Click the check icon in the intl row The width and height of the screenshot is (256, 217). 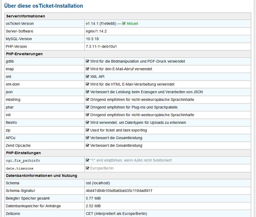click(x=87, y=115)
